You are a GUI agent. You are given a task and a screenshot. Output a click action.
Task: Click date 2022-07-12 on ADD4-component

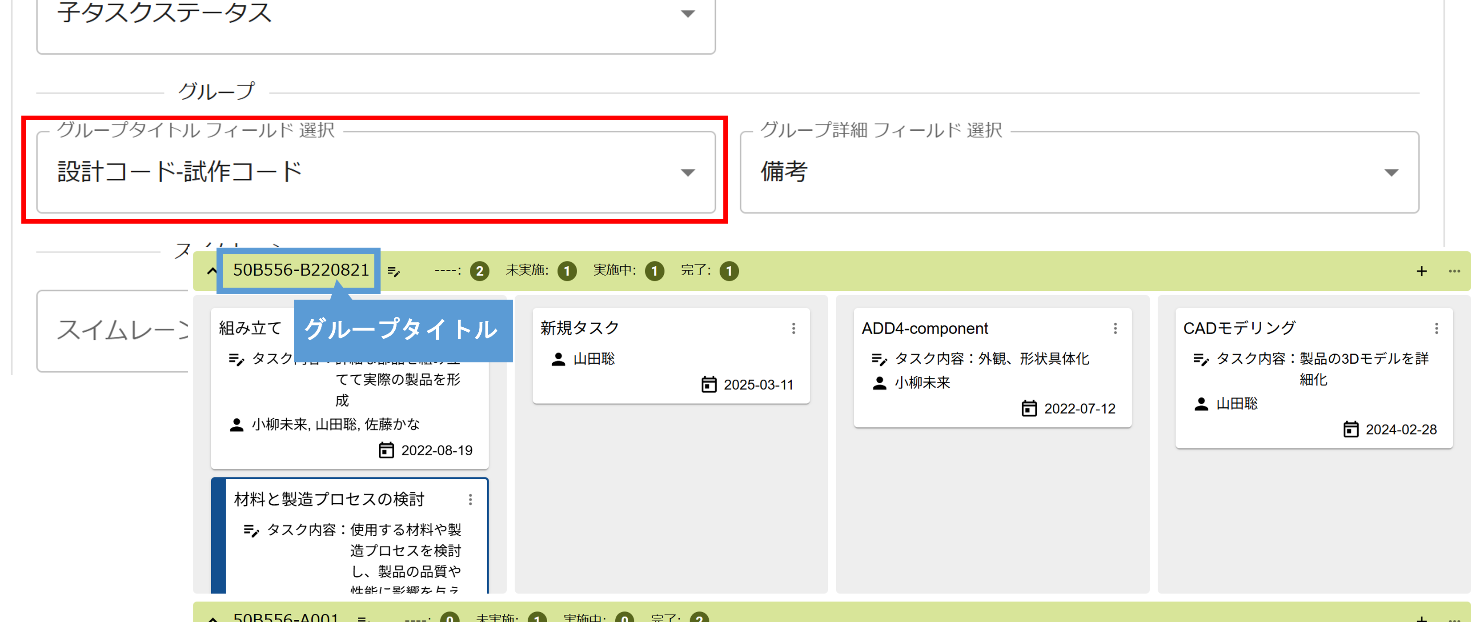(x=1079, y=409)
